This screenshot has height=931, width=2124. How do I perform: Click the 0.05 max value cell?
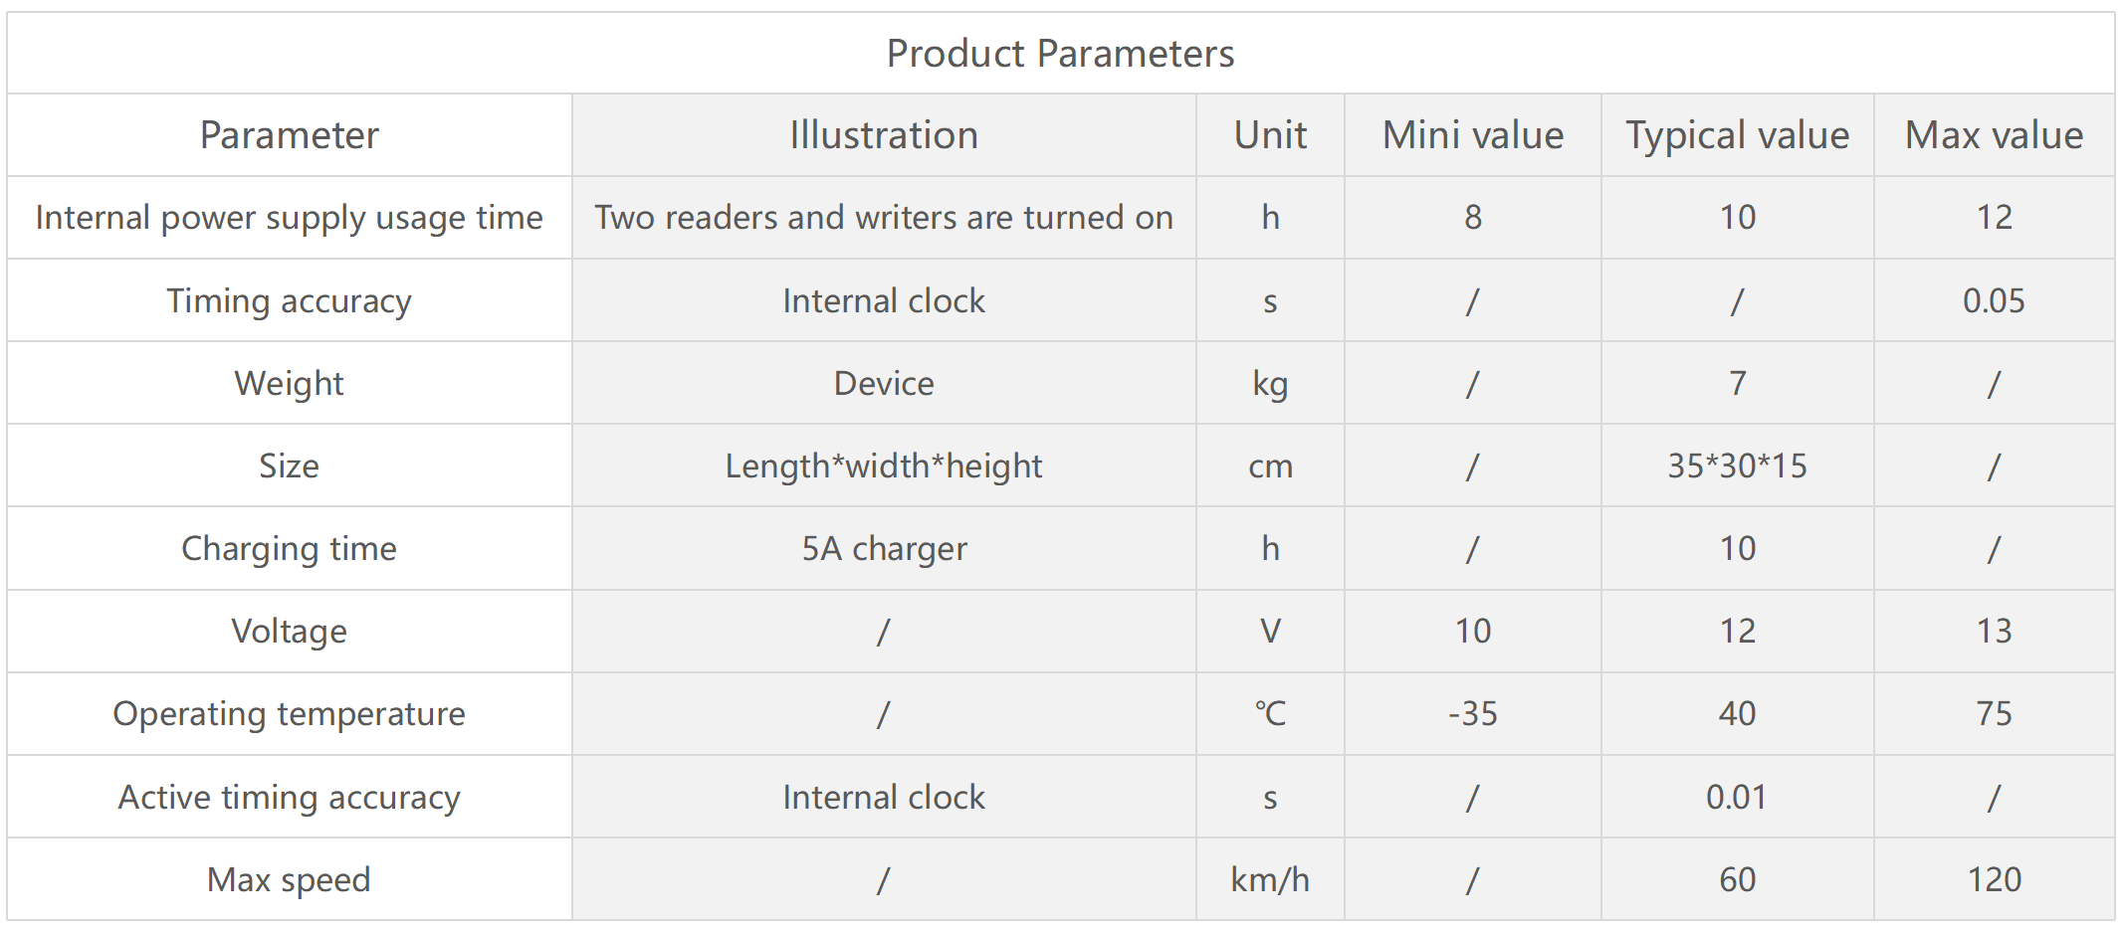coord(1995,300)
